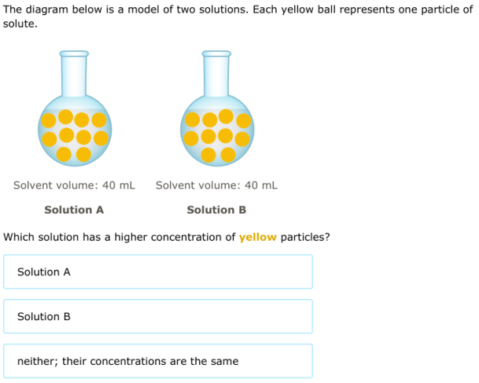The image size is (479, 383).
Task: Click the word "solute" ending the intro text
Action: click(19, 24)
